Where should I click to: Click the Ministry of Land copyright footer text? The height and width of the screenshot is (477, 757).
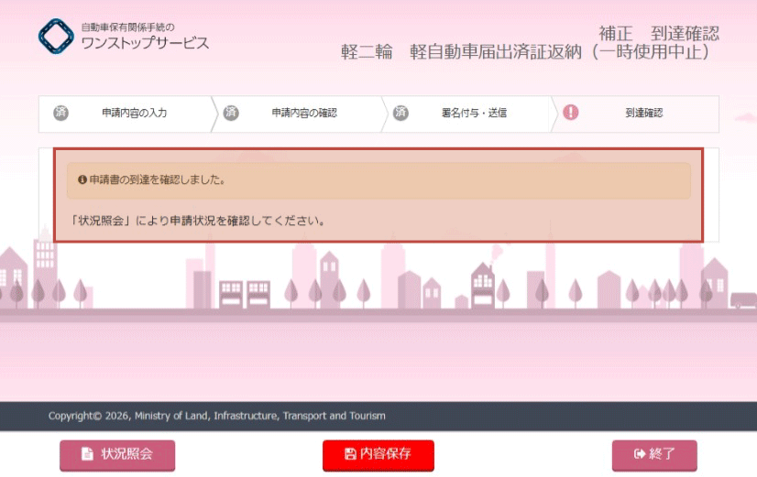click(x=217, y=416)
